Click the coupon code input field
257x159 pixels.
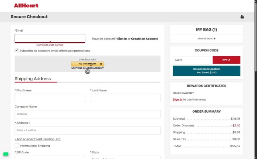tap(192, 60)
